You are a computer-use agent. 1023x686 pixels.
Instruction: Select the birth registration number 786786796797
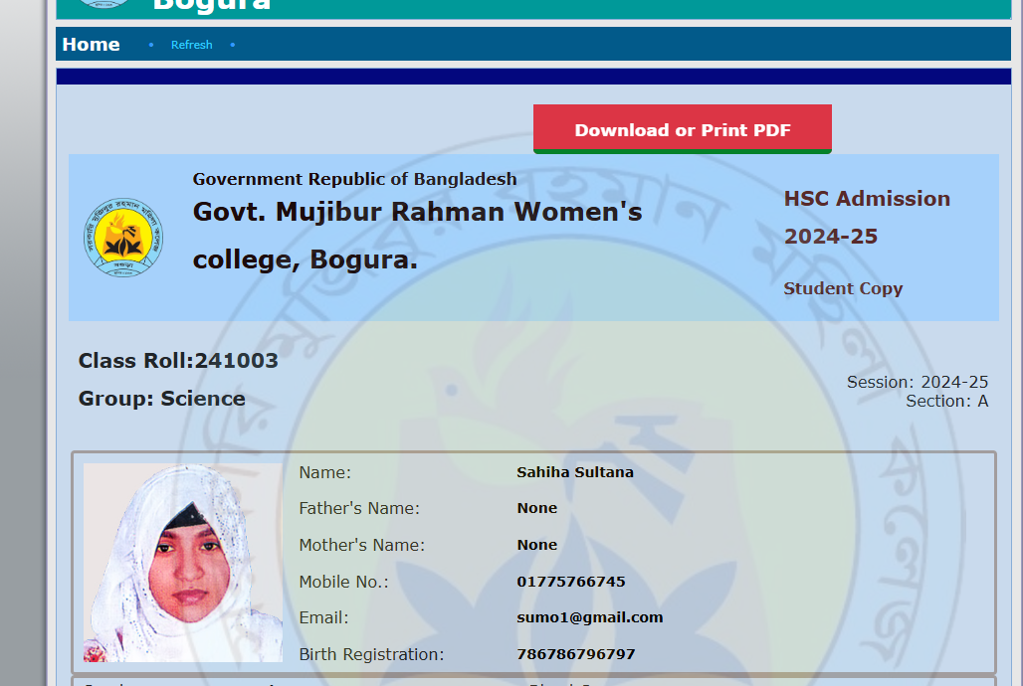[x=575, y=654]
